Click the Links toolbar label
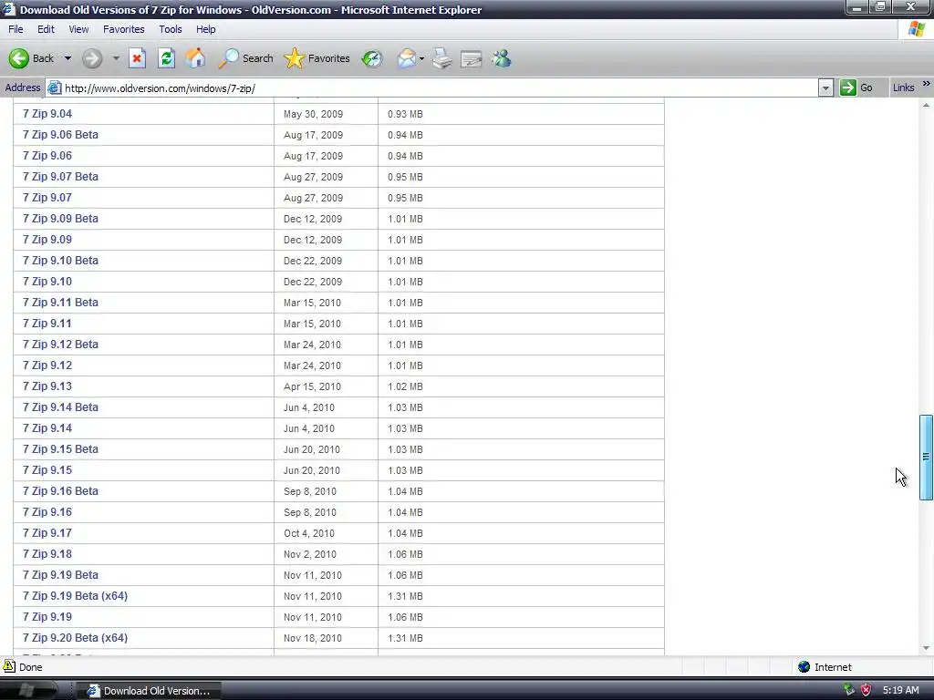This screenshot has height=700, width=934. click(903, 87)
